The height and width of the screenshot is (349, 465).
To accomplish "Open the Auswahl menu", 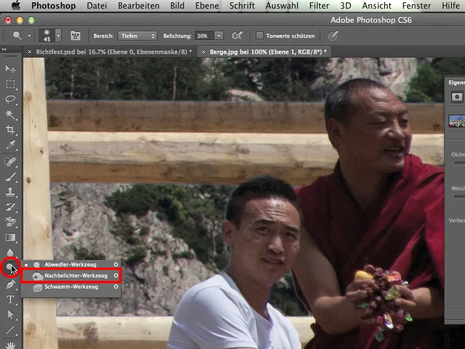I will pos(282,6).
